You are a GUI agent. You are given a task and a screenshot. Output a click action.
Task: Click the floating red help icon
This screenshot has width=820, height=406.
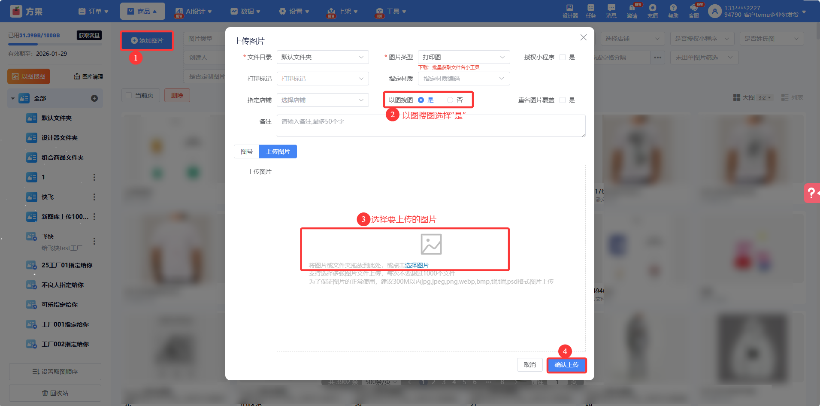(x=812, y=193)
